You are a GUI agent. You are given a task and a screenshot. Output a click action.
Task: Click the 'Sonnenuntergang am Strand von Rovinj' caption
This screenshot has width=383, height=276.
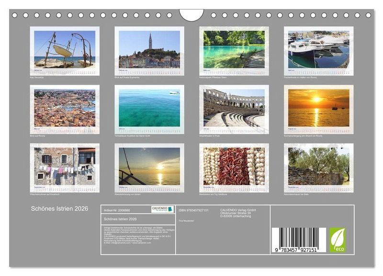point(303,136)
